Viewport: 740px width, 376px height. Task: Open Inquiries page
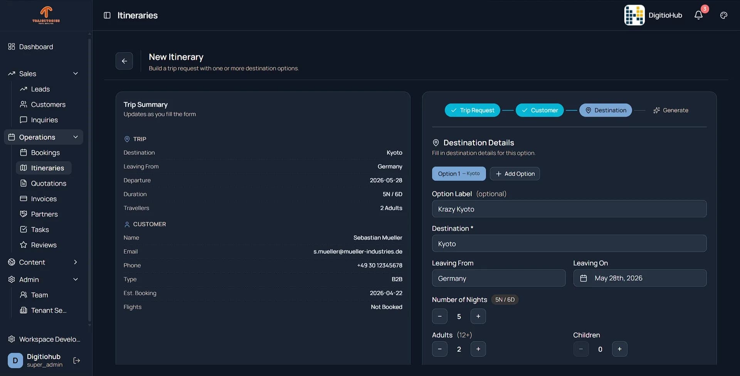pyautogui.click(x=44, y=120)
